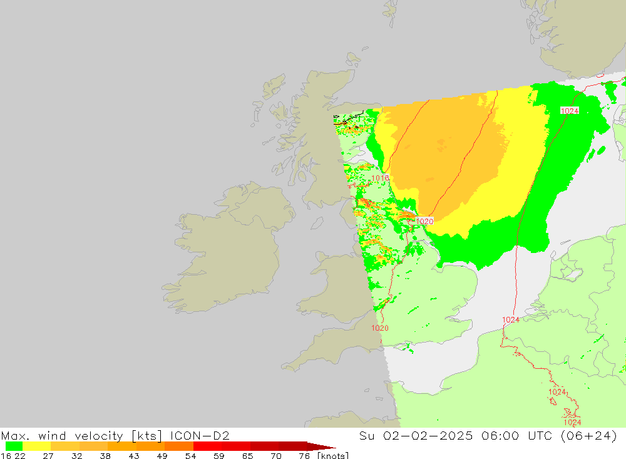Click the 1024 isobar label in the North Sea

click(x=569, y=111)
